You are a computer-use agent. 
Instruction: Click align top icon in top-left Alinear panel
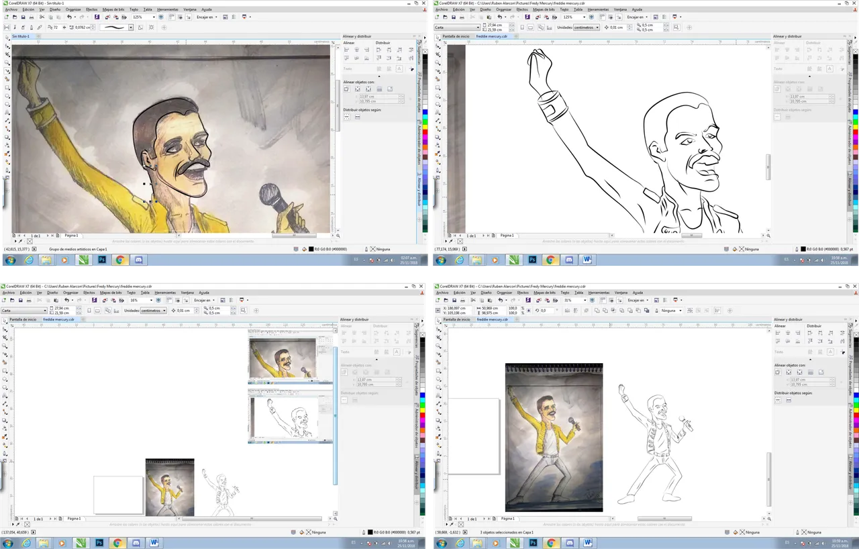pyautogui.click(x=347, y=58)
